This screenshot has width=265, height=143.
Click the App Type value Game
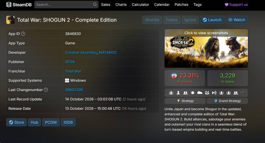tap(70, 43)
